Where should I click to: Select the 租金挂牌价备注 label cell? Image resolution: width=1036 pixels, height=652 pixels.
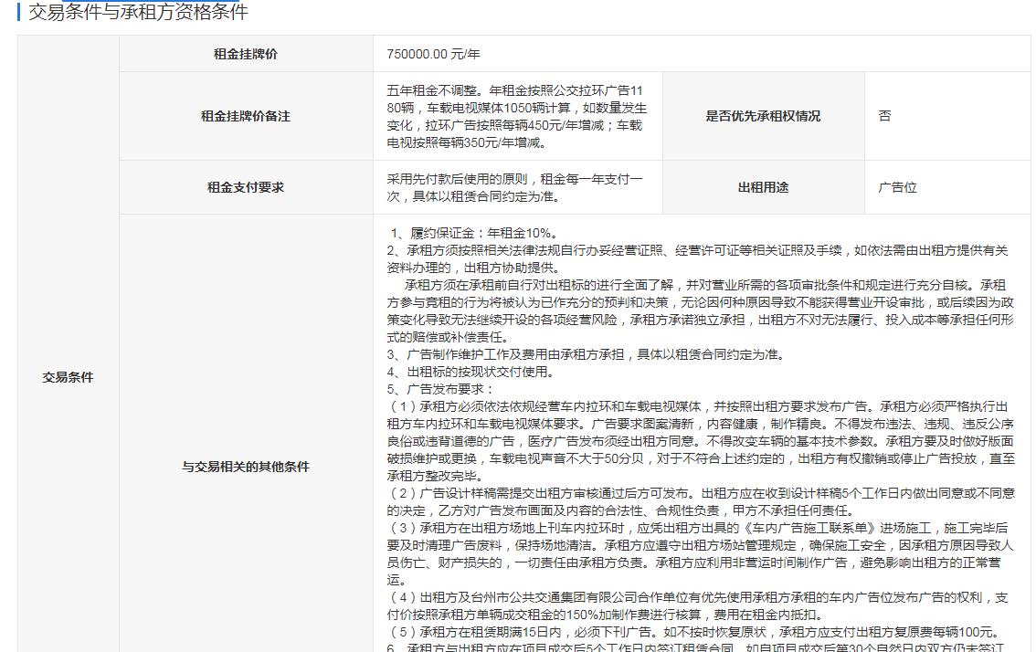(245, 116)
